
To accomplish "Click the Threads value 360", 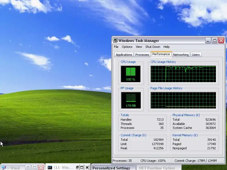I will coord(161,124).
